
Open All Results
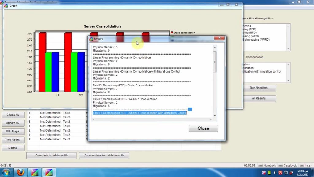pyautogui.click(x=259, y=99)
